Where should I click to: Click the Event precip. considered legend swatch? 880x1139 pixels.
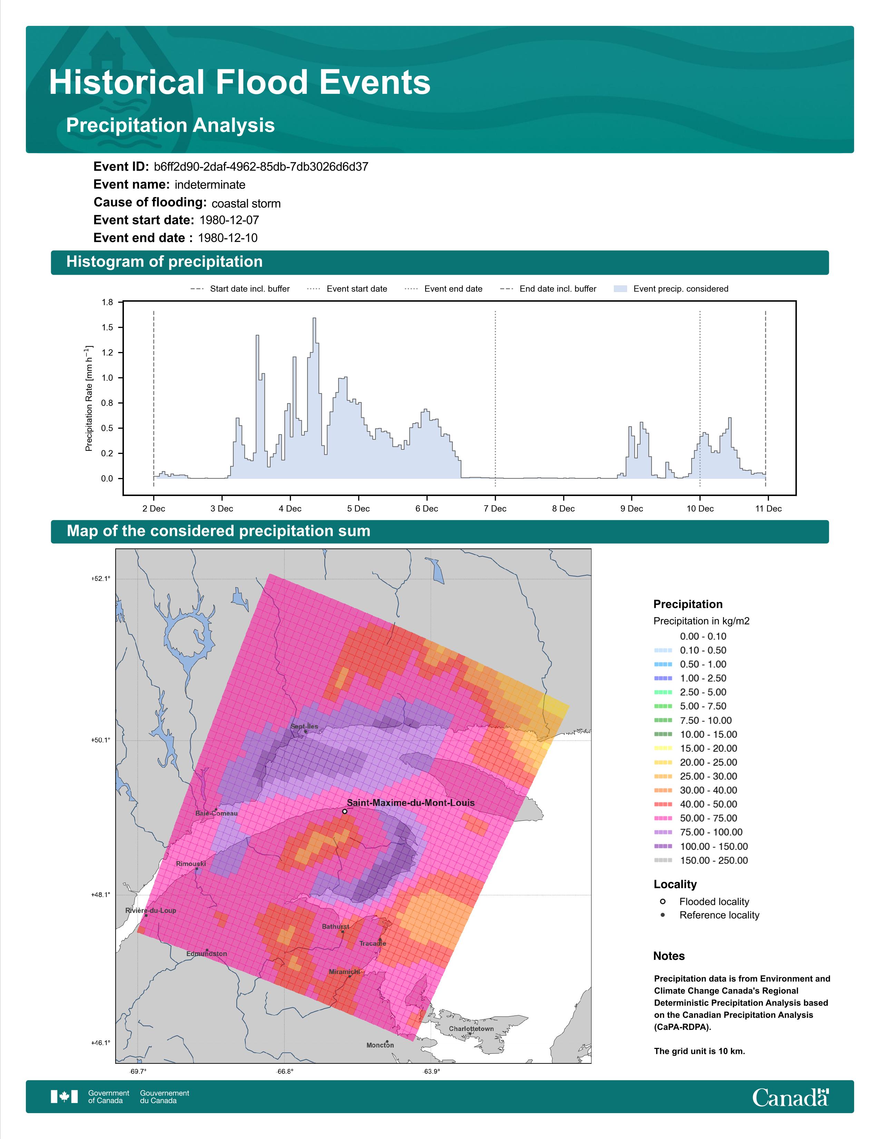coord(620,289)
